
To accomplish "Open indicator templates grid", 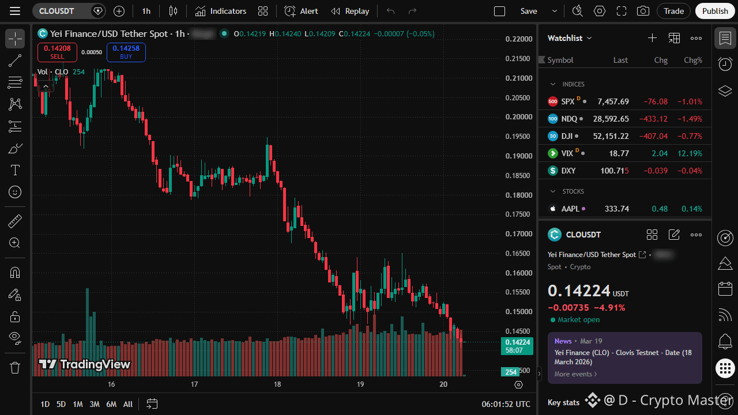I will click(x=263, y=11).
